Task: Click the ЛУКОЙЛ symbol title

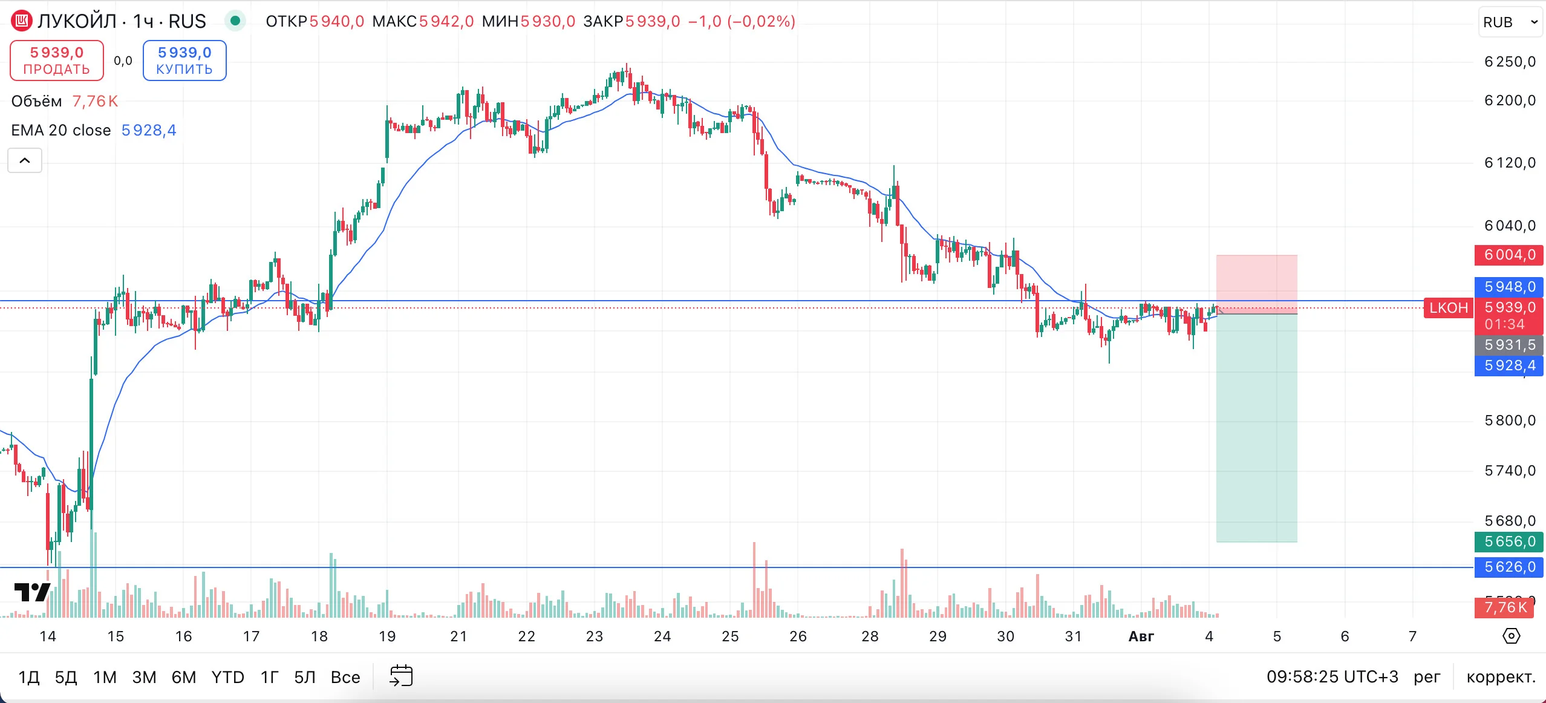Action: tap(77, 21)
